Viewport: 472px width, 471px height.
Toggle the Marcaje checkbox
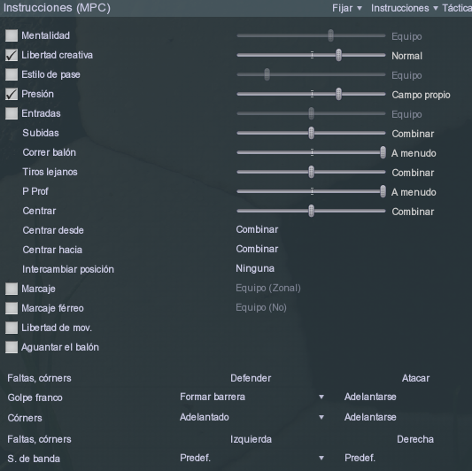(12, 289)
